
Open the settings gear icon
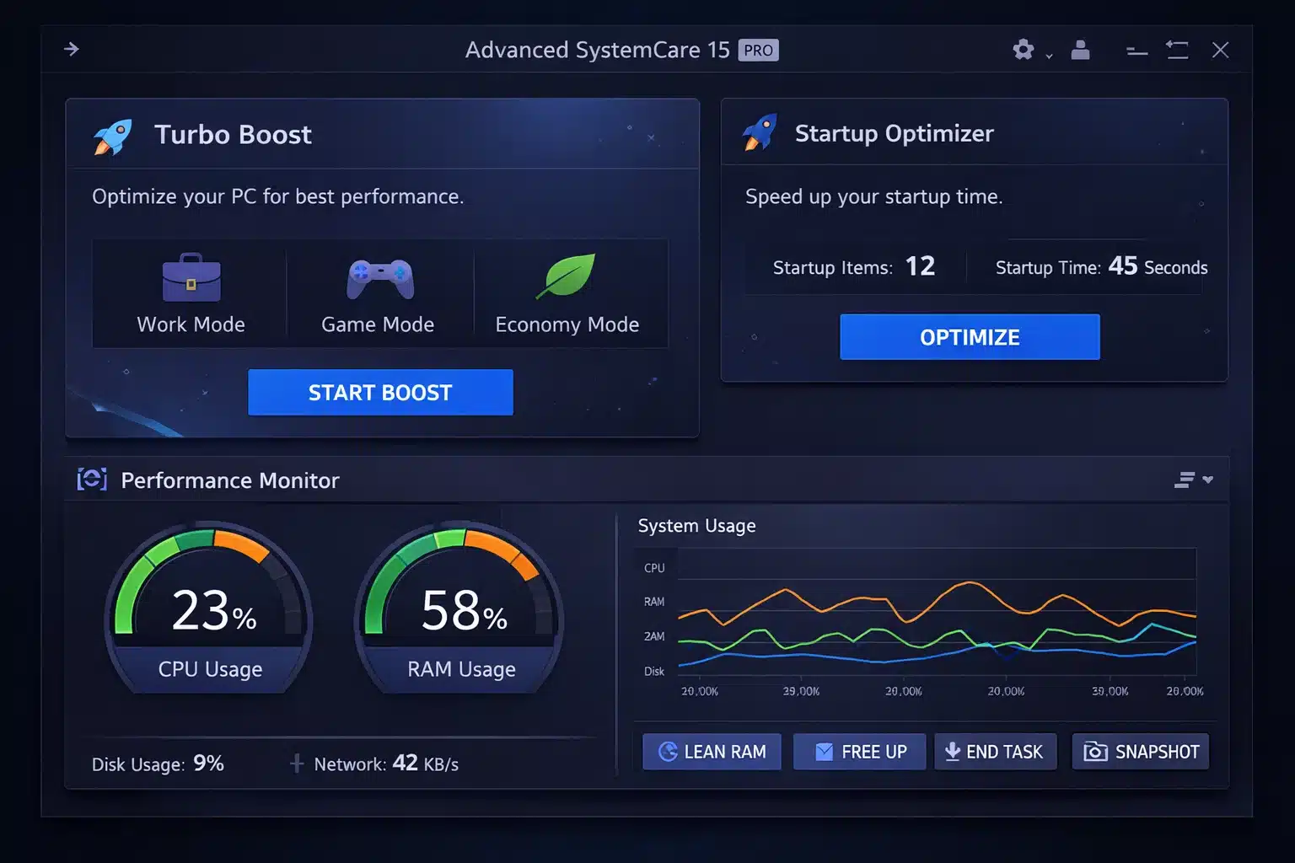pyautogui.click(x=1022, y=50)
